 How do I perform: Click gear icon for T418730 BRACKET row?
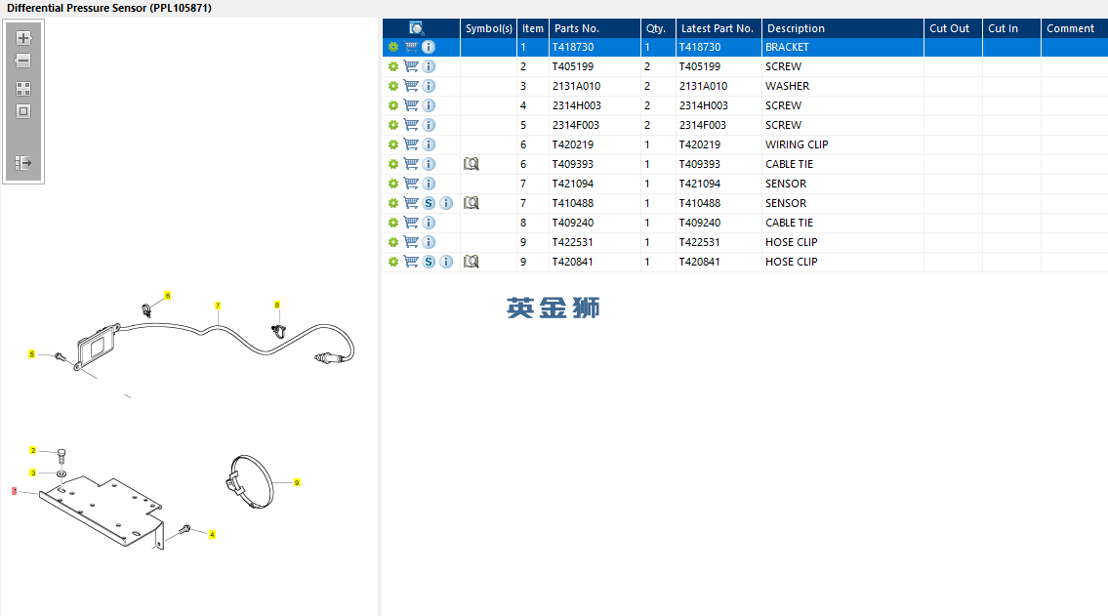pos(393,47)
